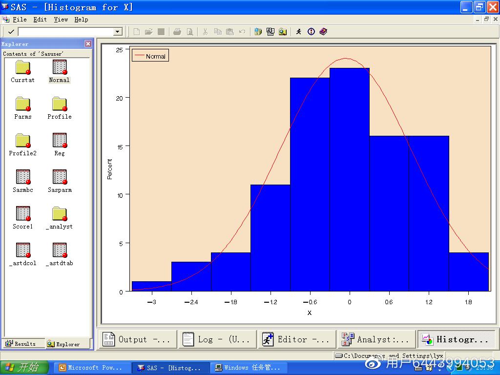
Task: Open the Normal dataset icon
Action: (60, 67)
